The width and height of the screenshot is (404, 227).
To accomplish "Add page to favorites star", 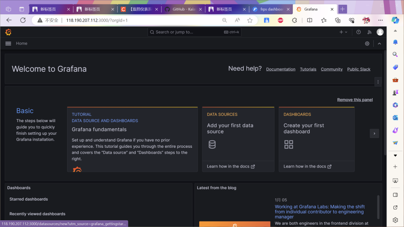I will click(250, 20).
